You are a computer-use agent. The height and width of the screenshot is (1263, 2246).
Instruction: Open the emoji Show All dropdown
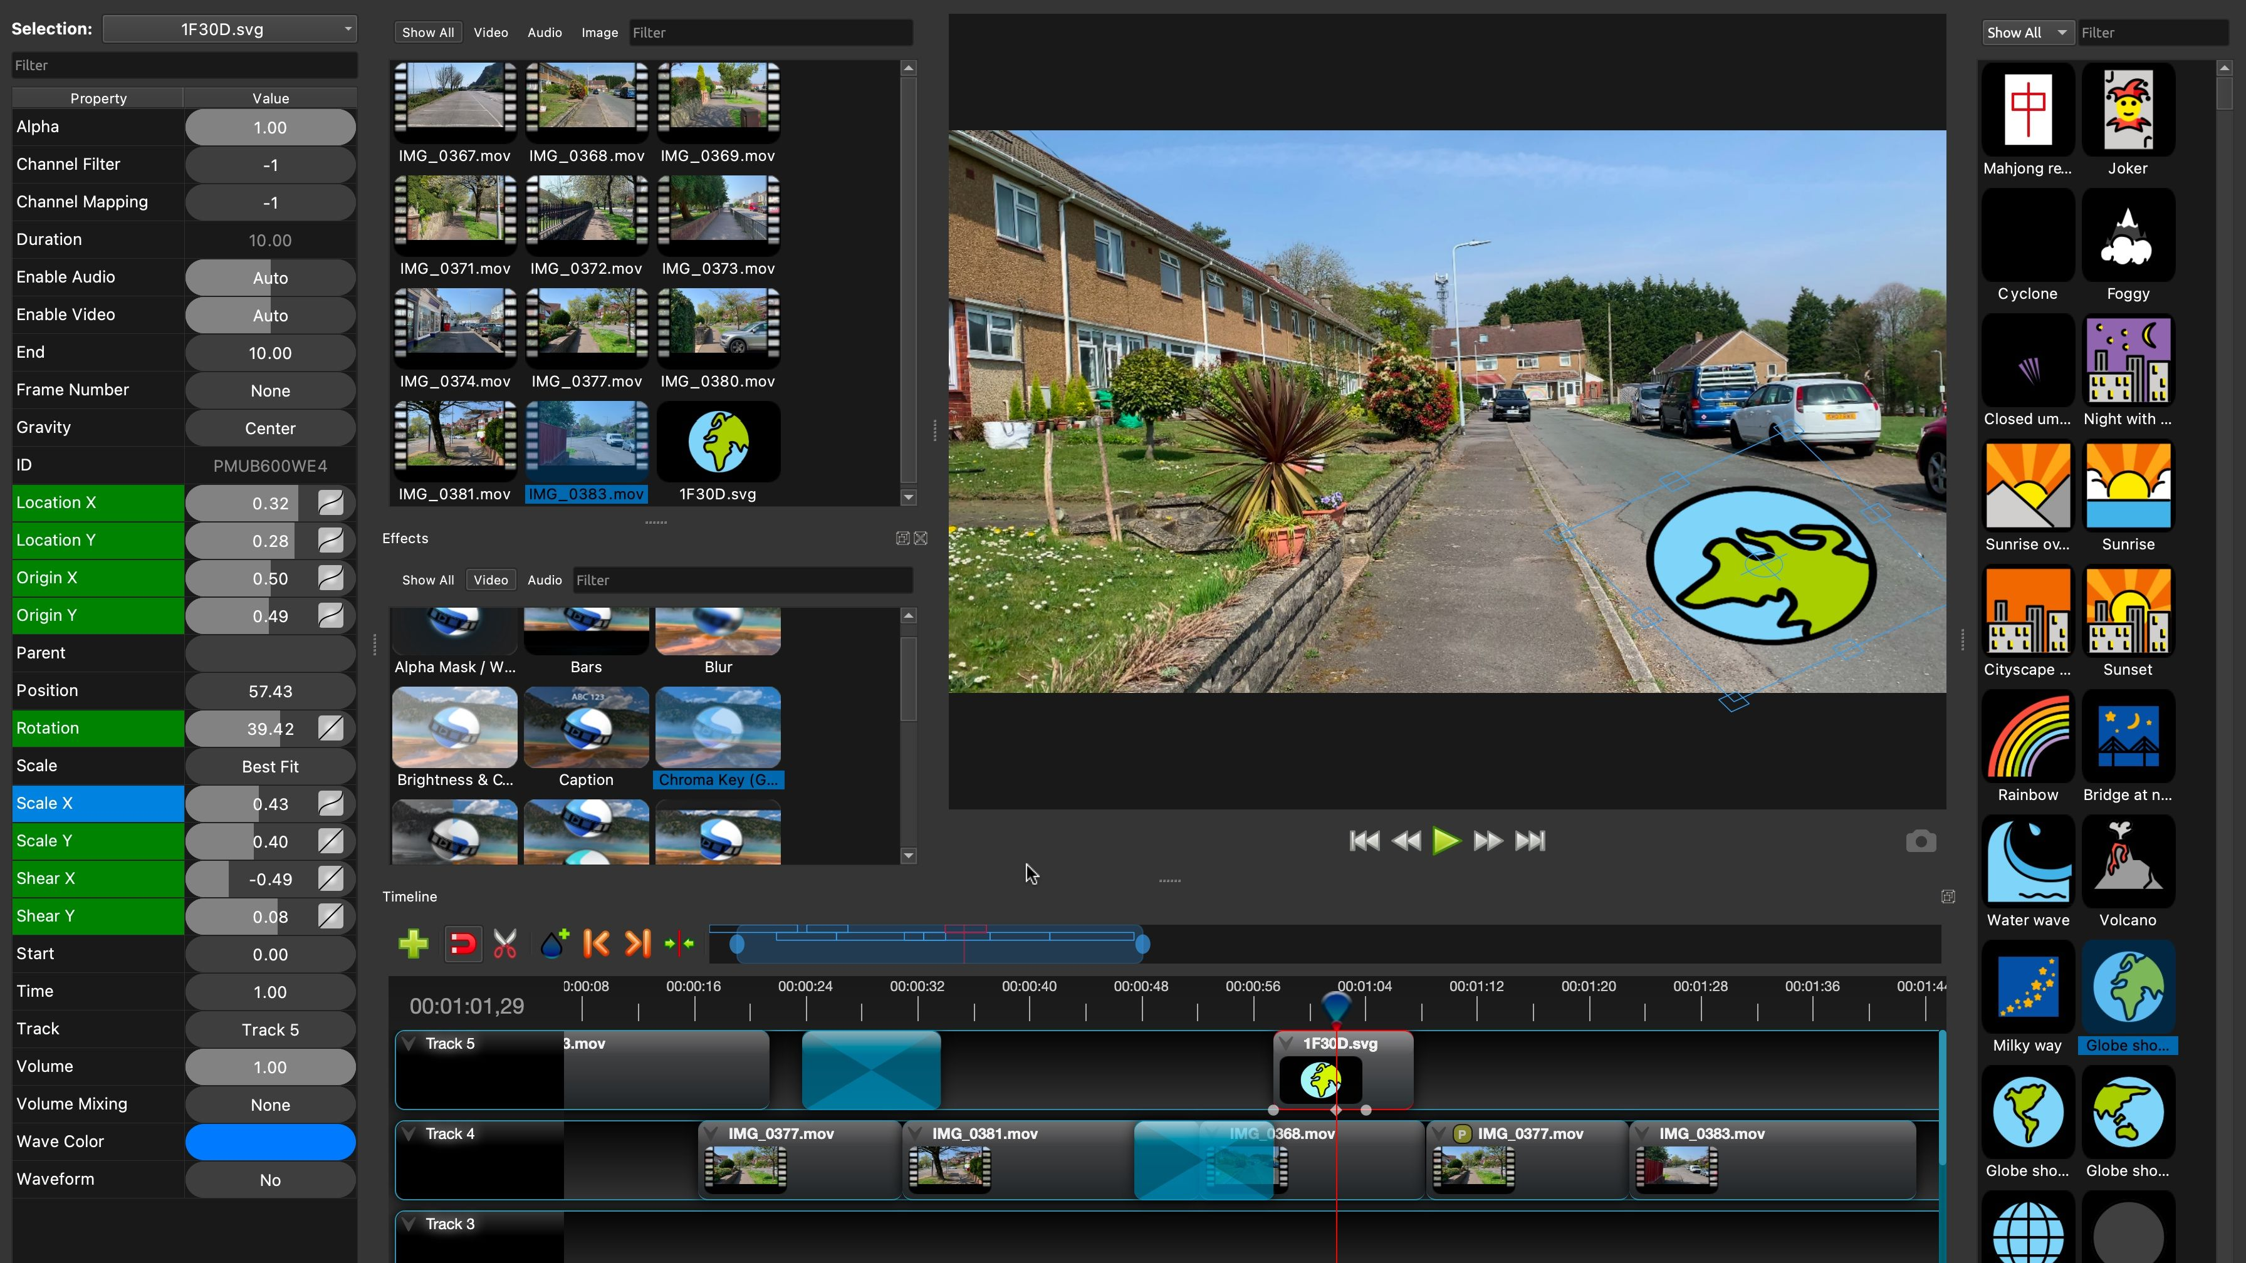point(2026,32)
